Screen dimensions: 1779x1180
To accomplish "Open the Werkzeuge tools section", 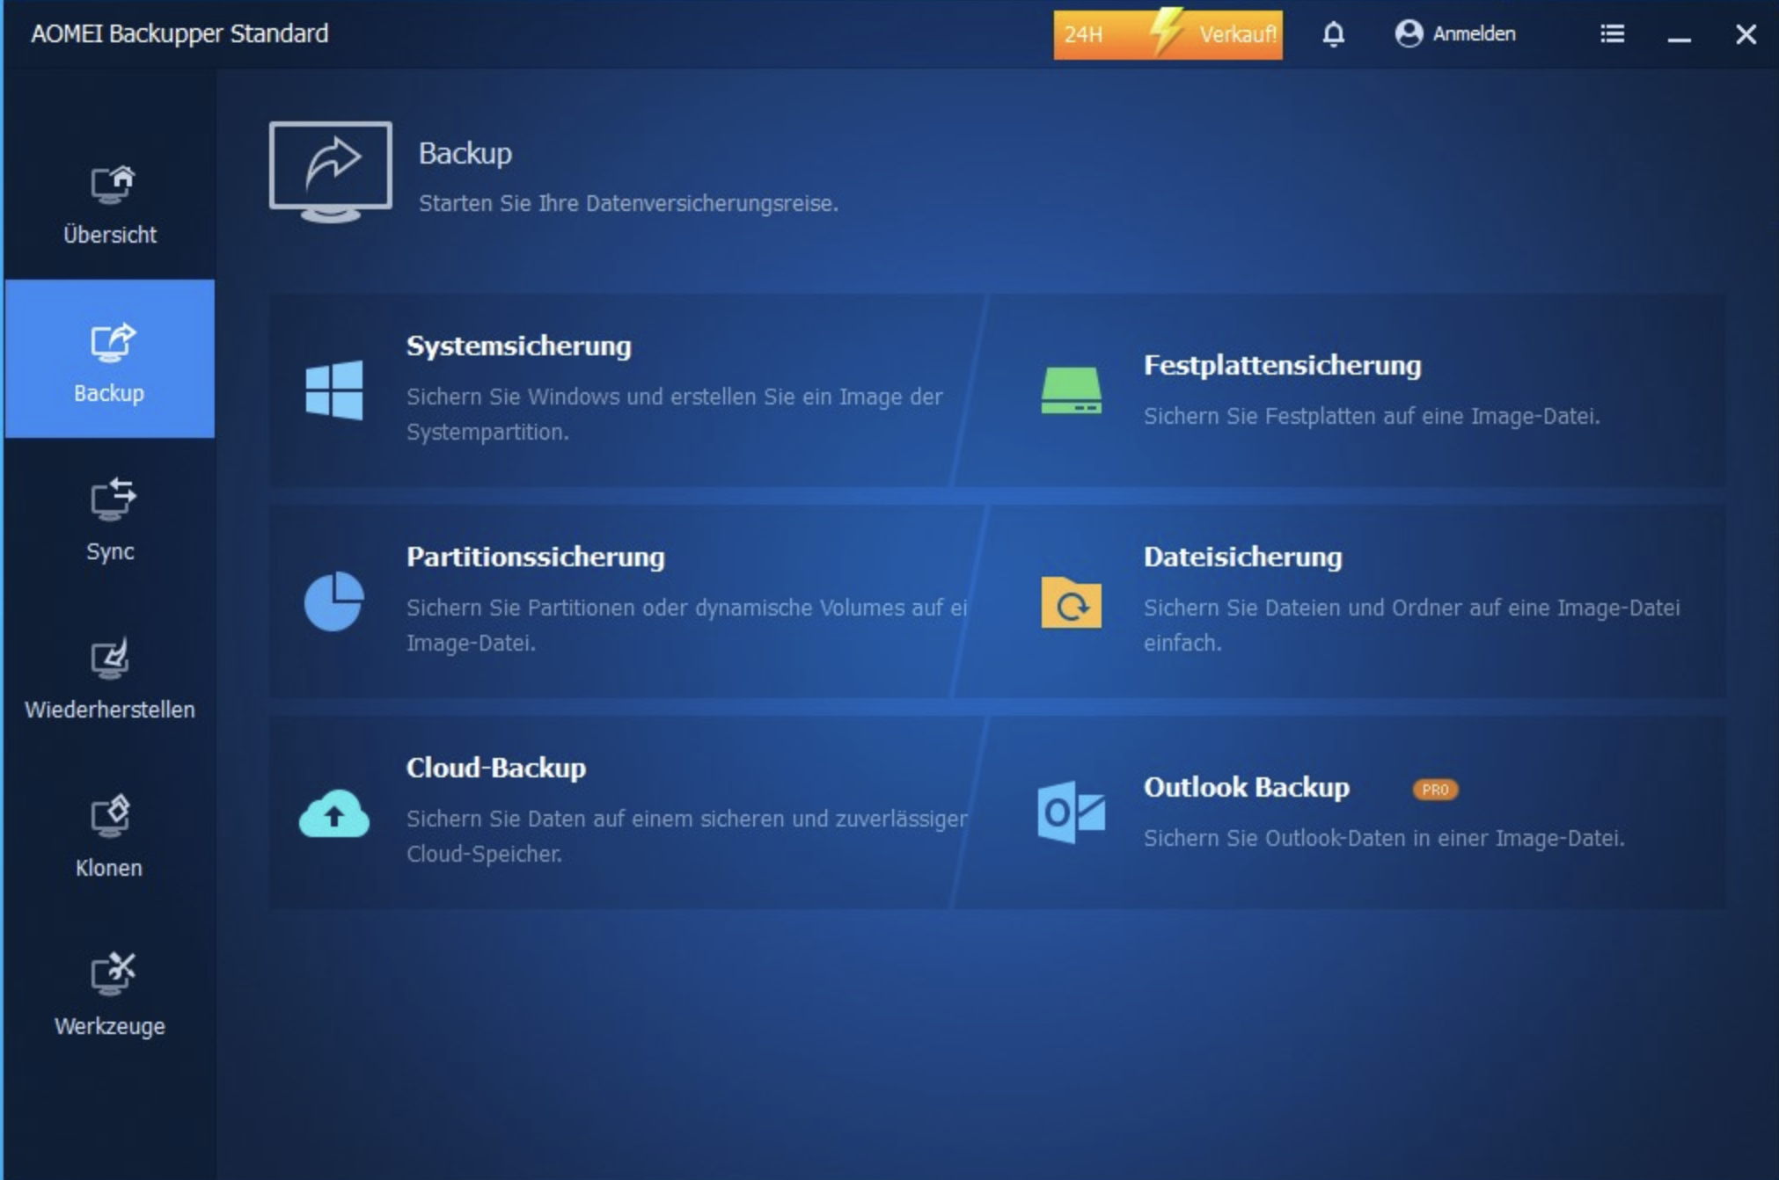I will point(110,994).
